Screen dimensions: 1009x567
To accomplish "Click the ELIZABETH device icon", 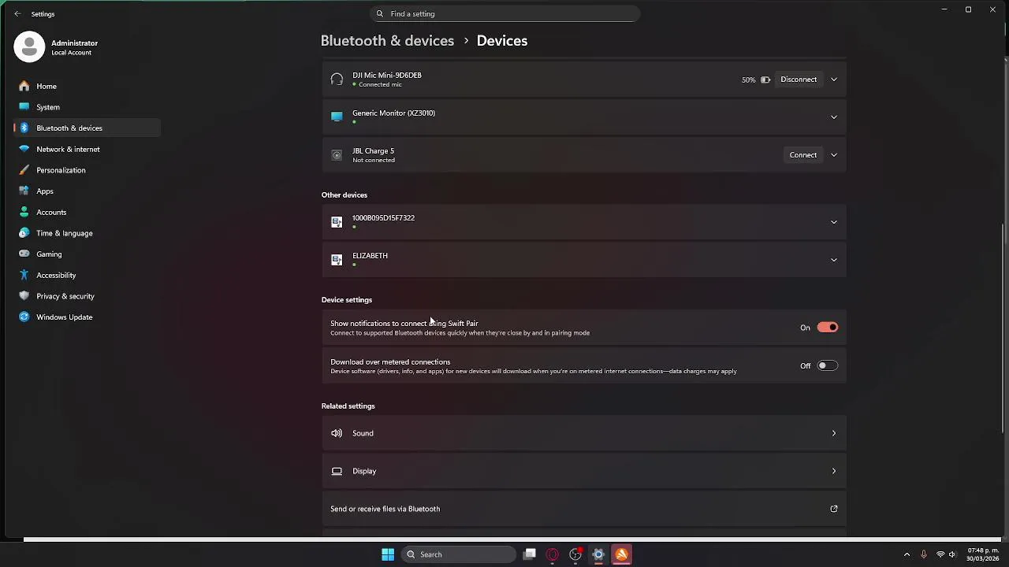I will point(337,260).
